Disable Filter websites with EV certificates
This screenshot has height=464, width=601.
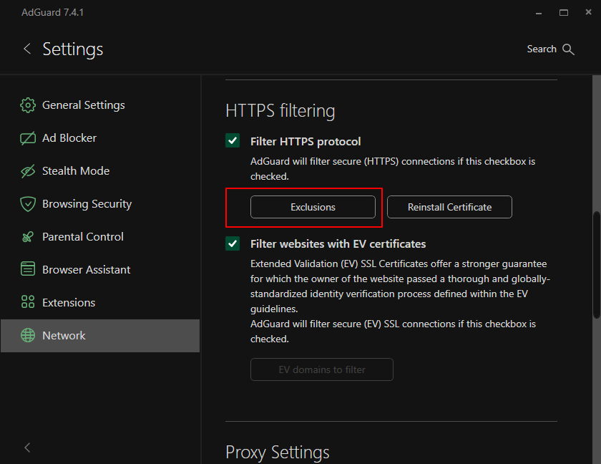coord(233,243)
